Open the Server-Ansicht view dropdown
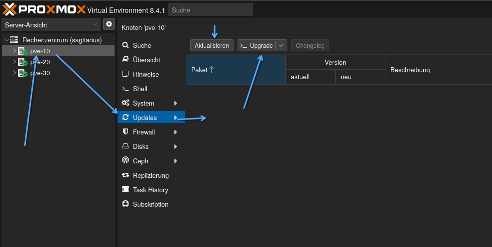492x247 pixels. point(51,24)
